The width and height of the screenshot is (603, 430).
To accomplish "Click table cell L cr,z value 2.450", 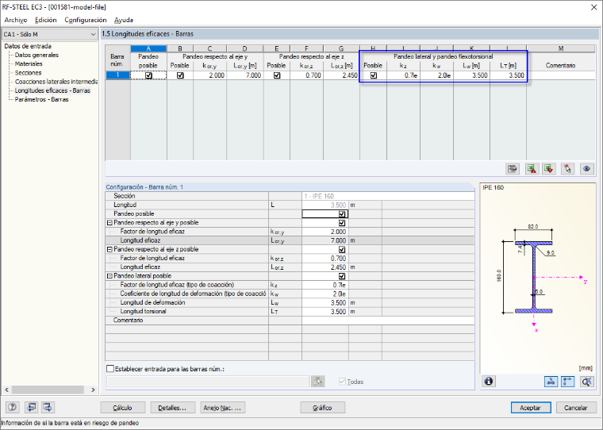I will (341, 75).
